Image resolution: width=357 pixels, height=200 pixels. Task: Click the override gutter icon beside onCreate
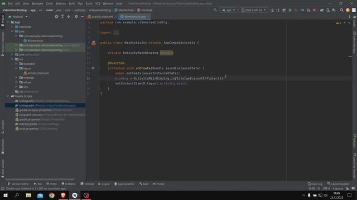[93, 68]
